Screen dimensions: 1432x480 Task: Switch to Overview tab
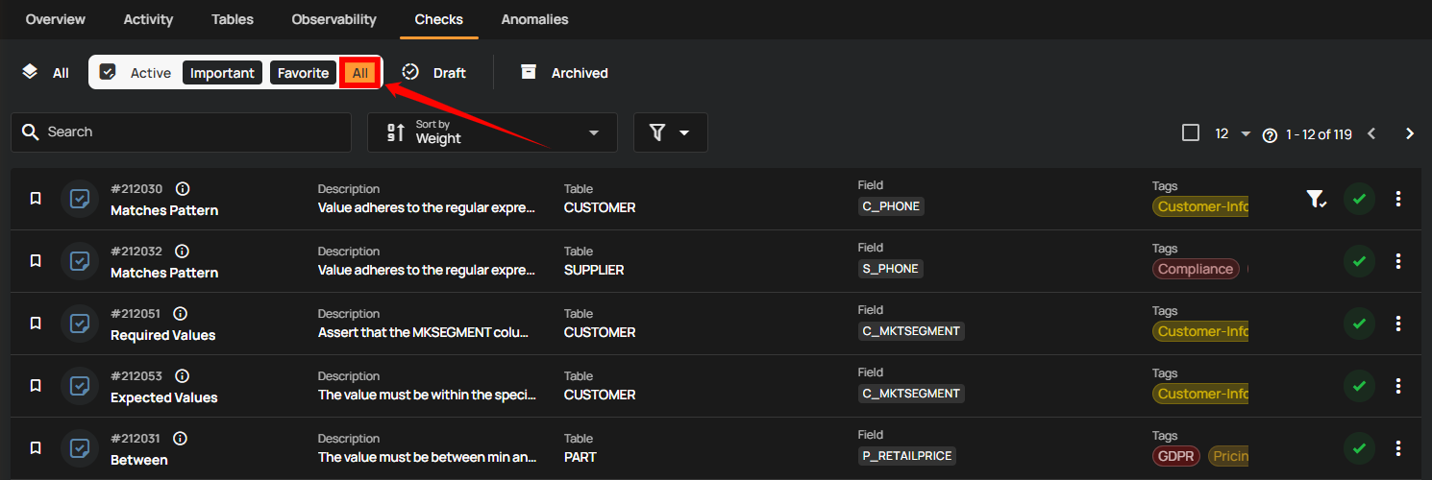tap(55, 19)
